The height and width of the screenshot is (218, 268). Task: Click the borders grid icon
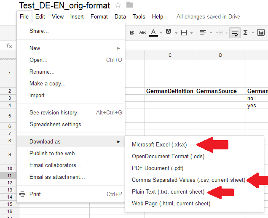point(184,32)
